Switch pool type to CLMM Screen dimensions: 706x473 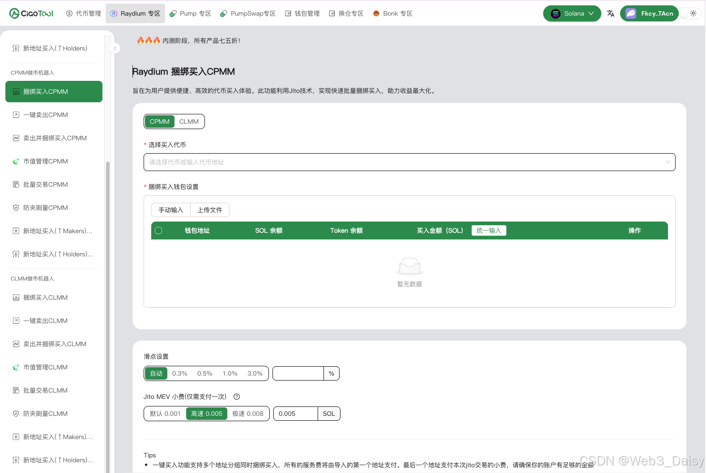189,121
